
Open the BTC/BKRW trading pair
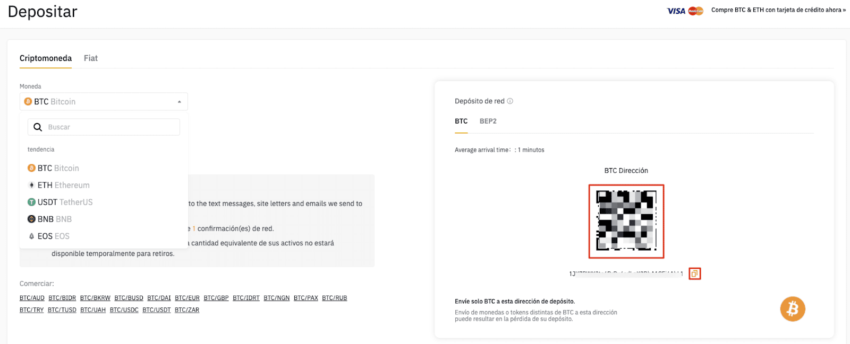point(95,298)
